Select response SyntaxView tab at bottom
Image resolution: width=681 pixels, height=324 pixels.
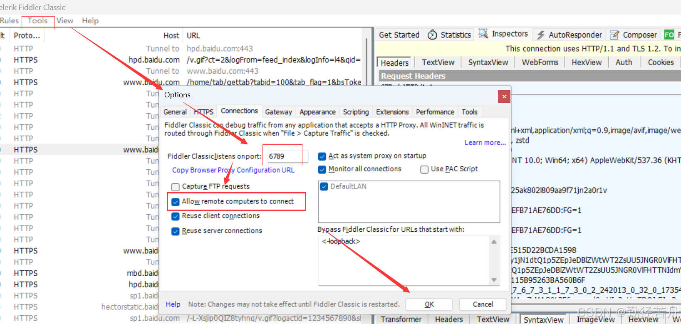pyautogui.click(x=543, y=319)
